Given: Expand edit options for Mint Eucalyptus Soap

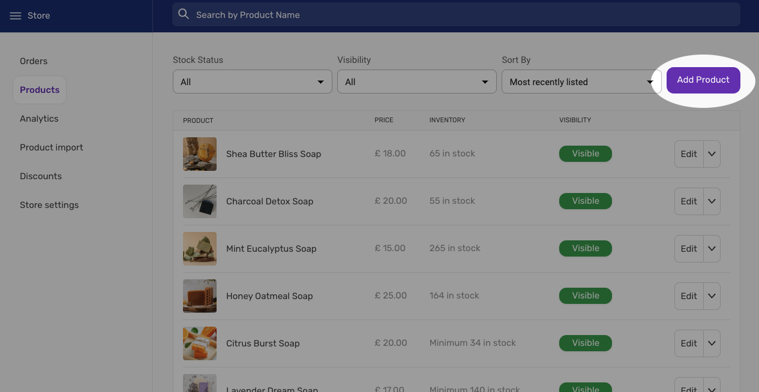Looking at the screenshot, I should (x=712, y=249).
